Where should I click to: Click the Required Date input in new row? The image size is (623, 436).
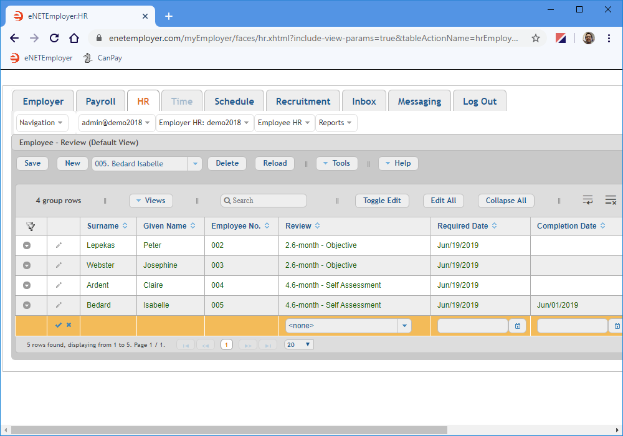point(473,326)
